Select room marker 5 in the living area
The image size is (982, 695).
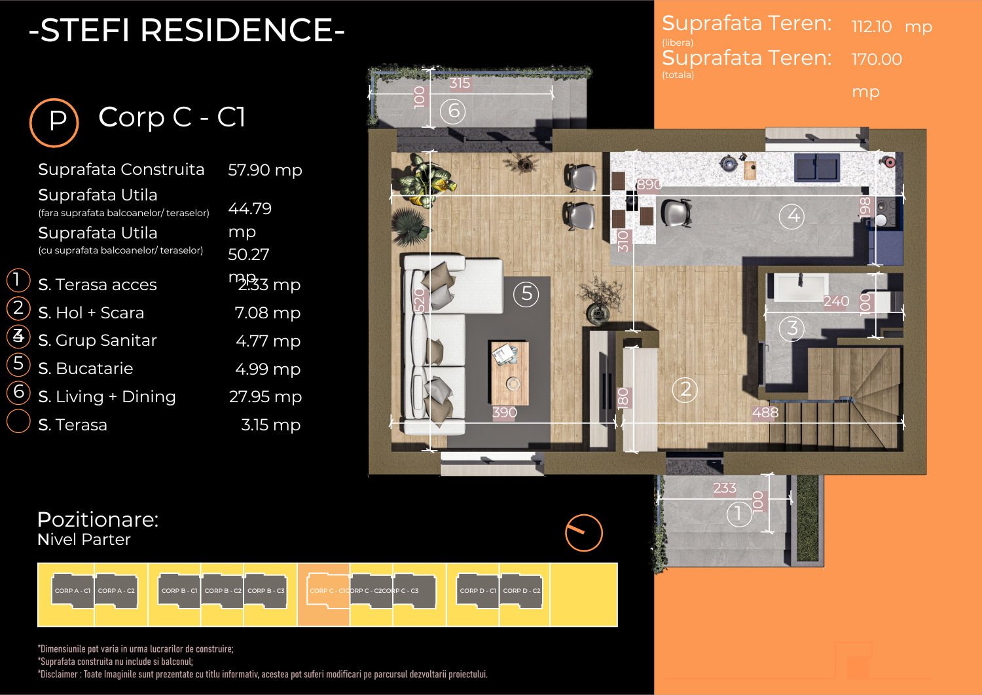[x=526, y=293]
